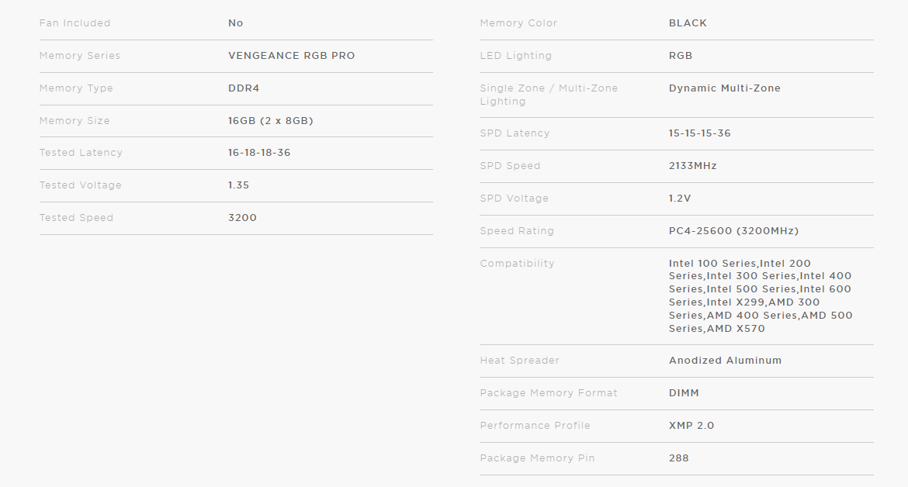908x487 pixels.
Task: Click the Tested Speed 3200 value
Action: click(x=242, y=218)
